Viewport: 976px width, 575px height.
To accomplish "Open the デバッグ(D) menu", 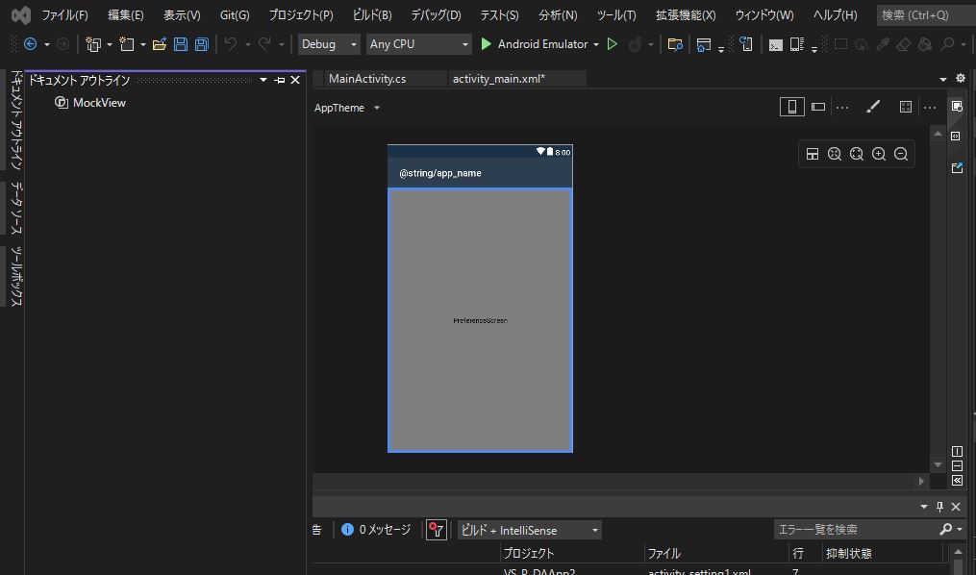I will 436,15.
